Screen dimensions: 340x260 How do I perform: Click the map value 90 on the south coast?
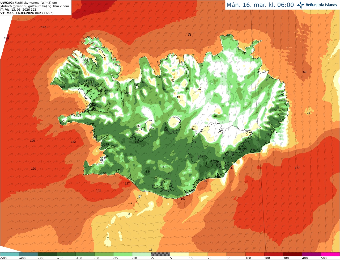point(205,181)
